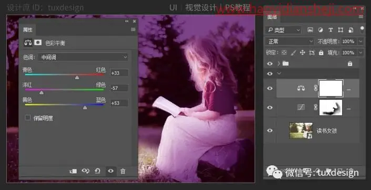The width and height of the screenshot is (371, 190).
Task: Click the lock all padlock icon
Action: tap(321, 52)
